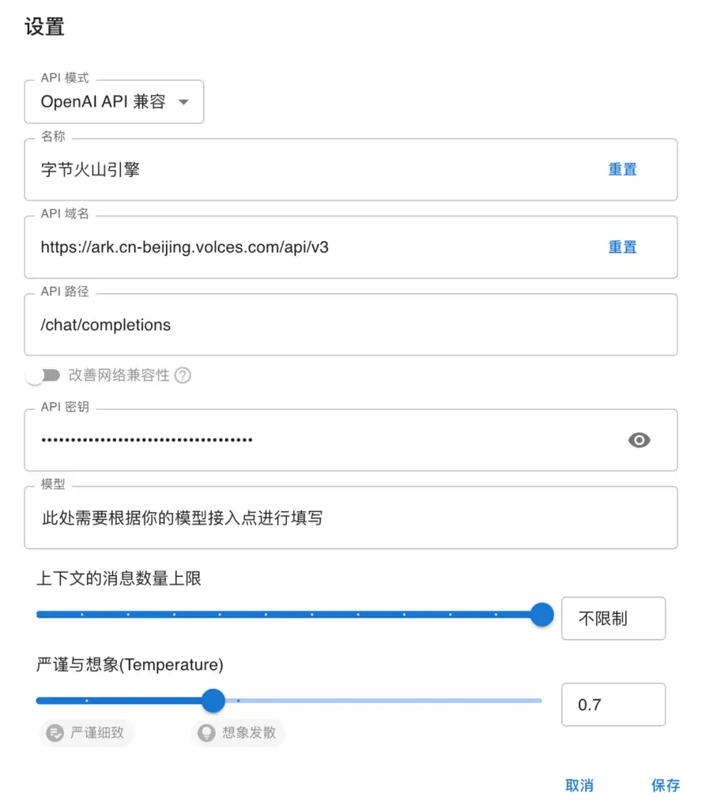Click the 不限制 value box
This screenshot has width=702, height=809.
click(613, 619)
